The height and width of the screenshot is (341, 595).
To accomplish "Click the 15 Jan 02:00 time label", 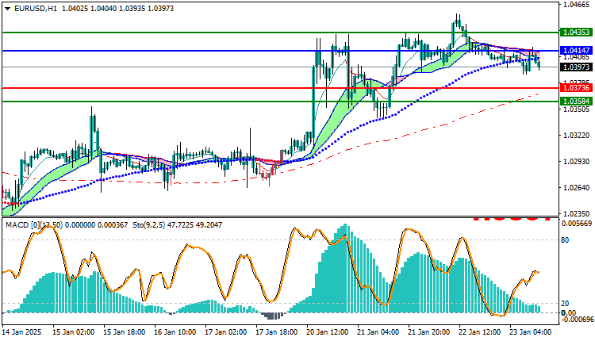I will point(73,332).
